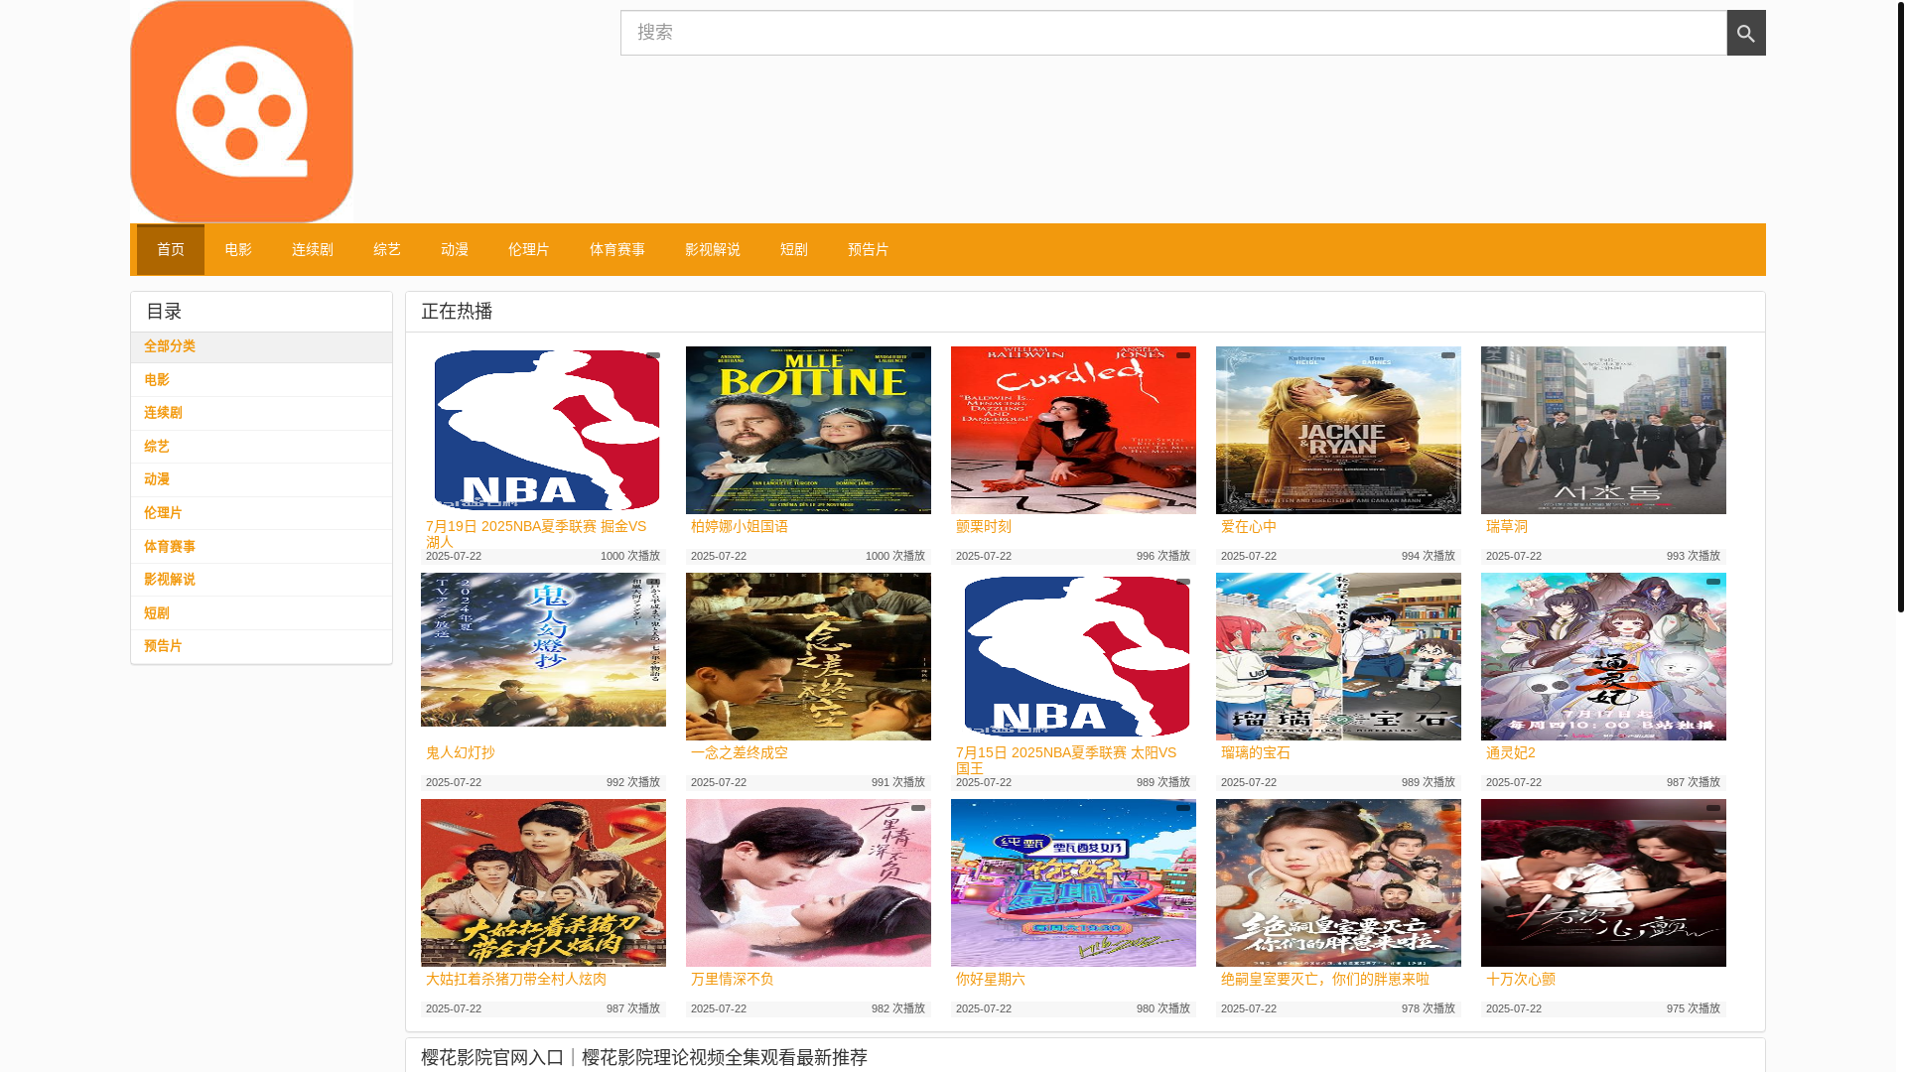This screenshot has width=1906, height=1072.
Task: Open the 一念之差终成空 poster
Action: [808, 656]
